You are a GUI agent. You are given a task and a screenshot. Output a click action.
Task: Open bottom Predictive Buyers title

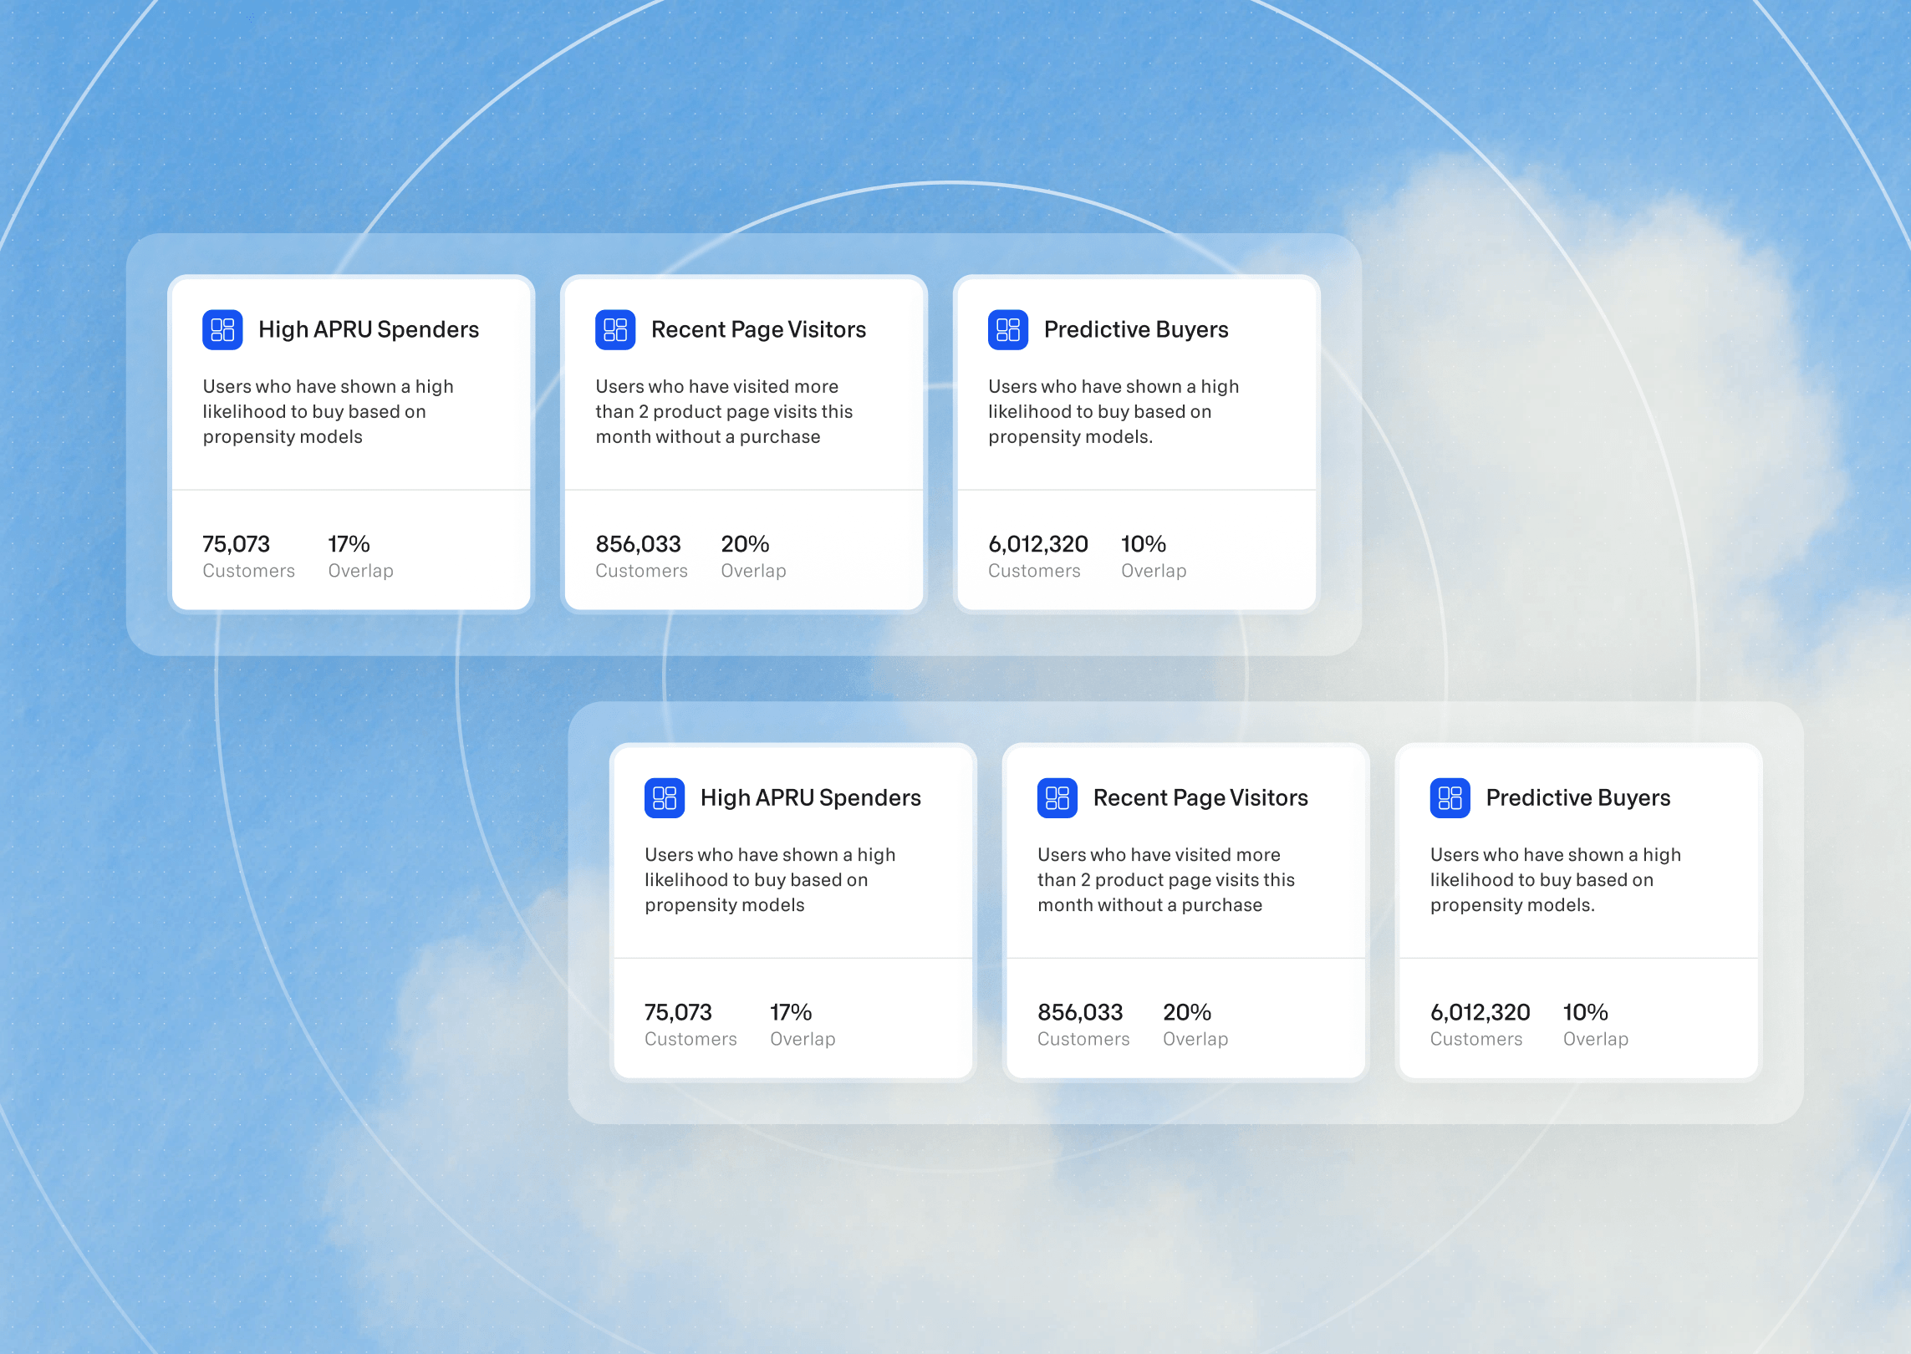(x=1578, y=797)
